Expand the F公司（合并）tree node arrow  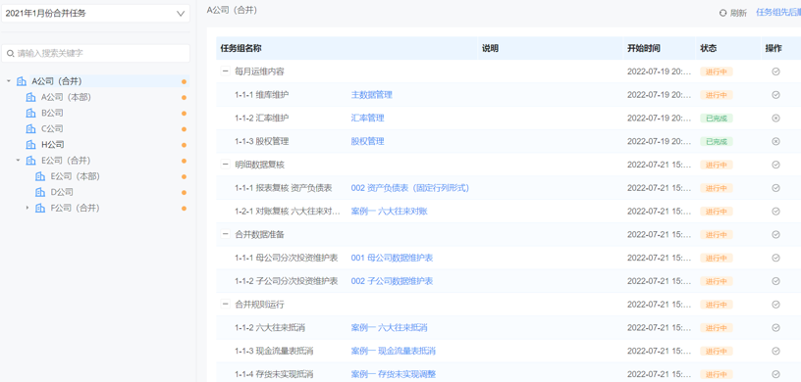coord(27,208)
